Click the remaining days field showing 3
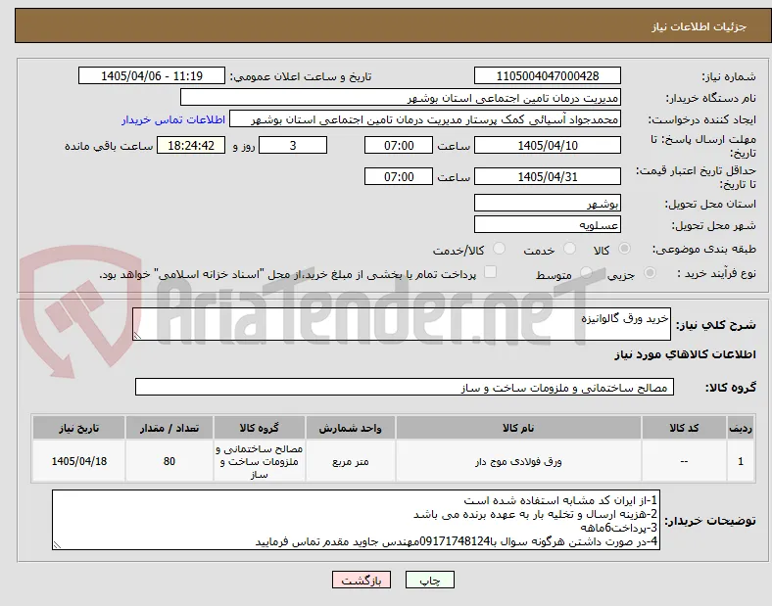Image resolution: width=772 pixels, height=606 pixels. pos(293,146)
